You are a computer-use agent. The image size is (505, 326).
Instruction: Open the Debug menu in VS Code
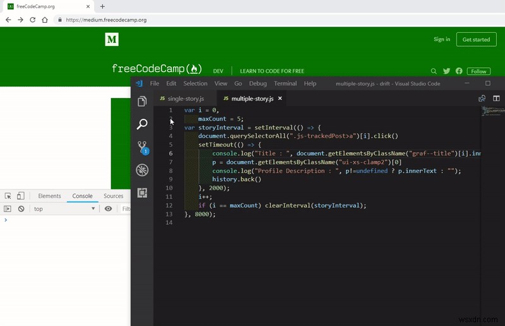pyautogui.click(x=258, y=83)
